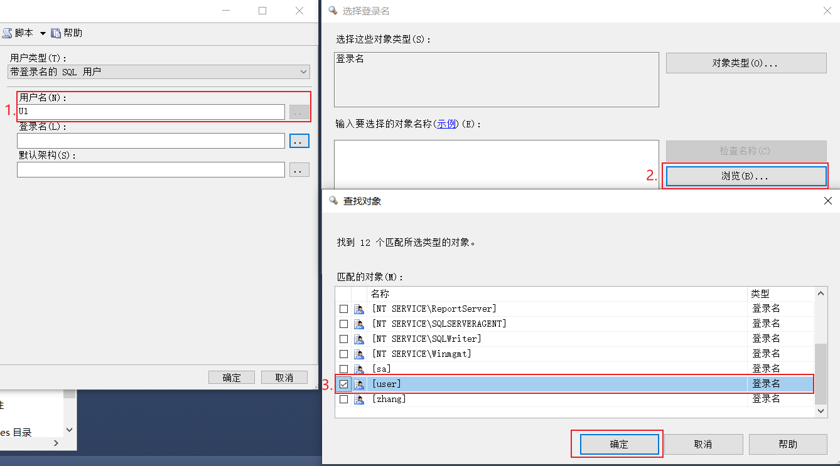Click the browse button next to 登录名 field
Screen dimensions: 840x466
pos(299,141)
